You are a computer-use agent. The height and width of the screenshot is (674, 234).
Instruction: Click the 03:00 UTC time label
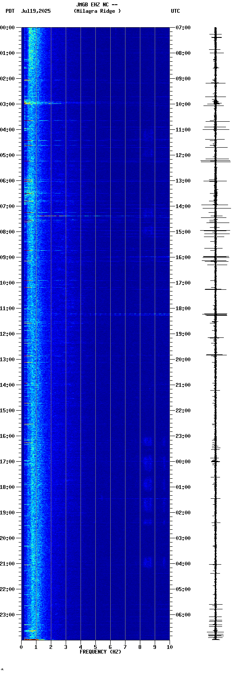pos(183,538)
